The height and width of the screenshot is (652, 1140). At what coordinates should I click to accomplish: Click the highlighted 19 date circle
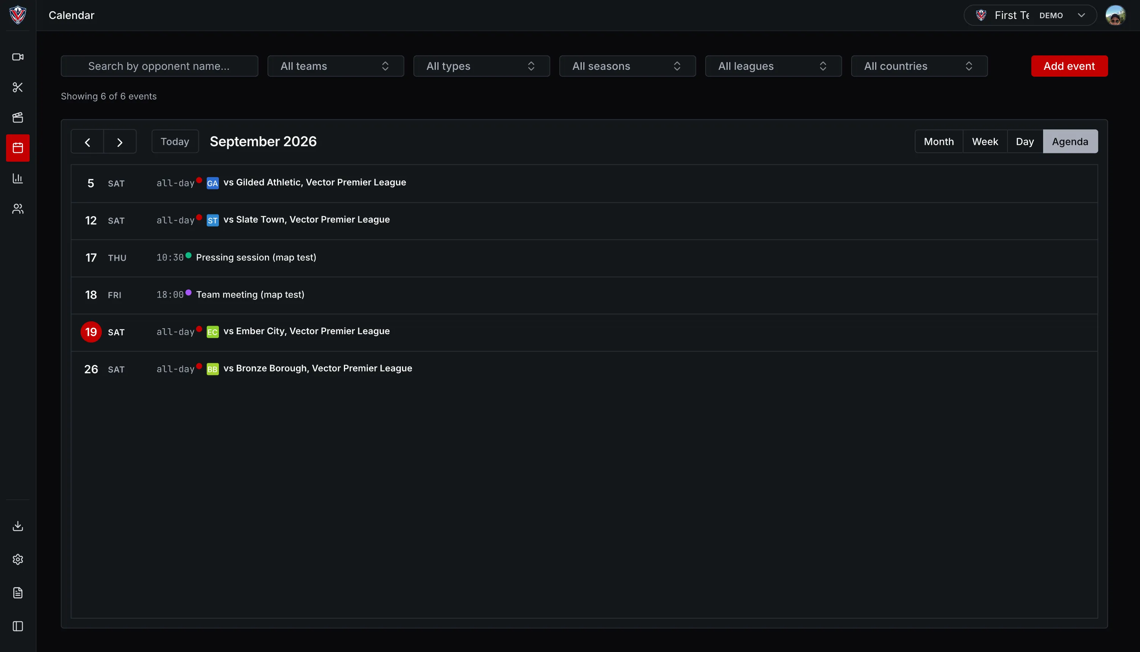point(91,332)
